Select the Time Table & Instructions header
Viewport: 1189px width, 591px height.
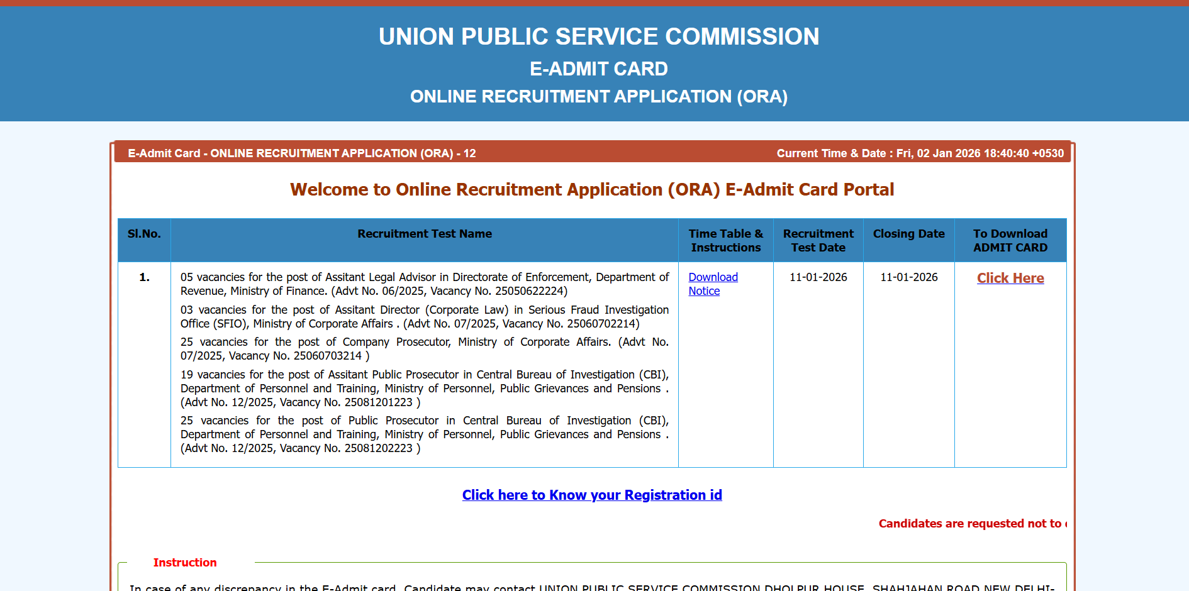tap(725, 240)
